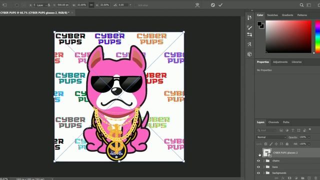Open the workspace switcher icon beside search

309,5
